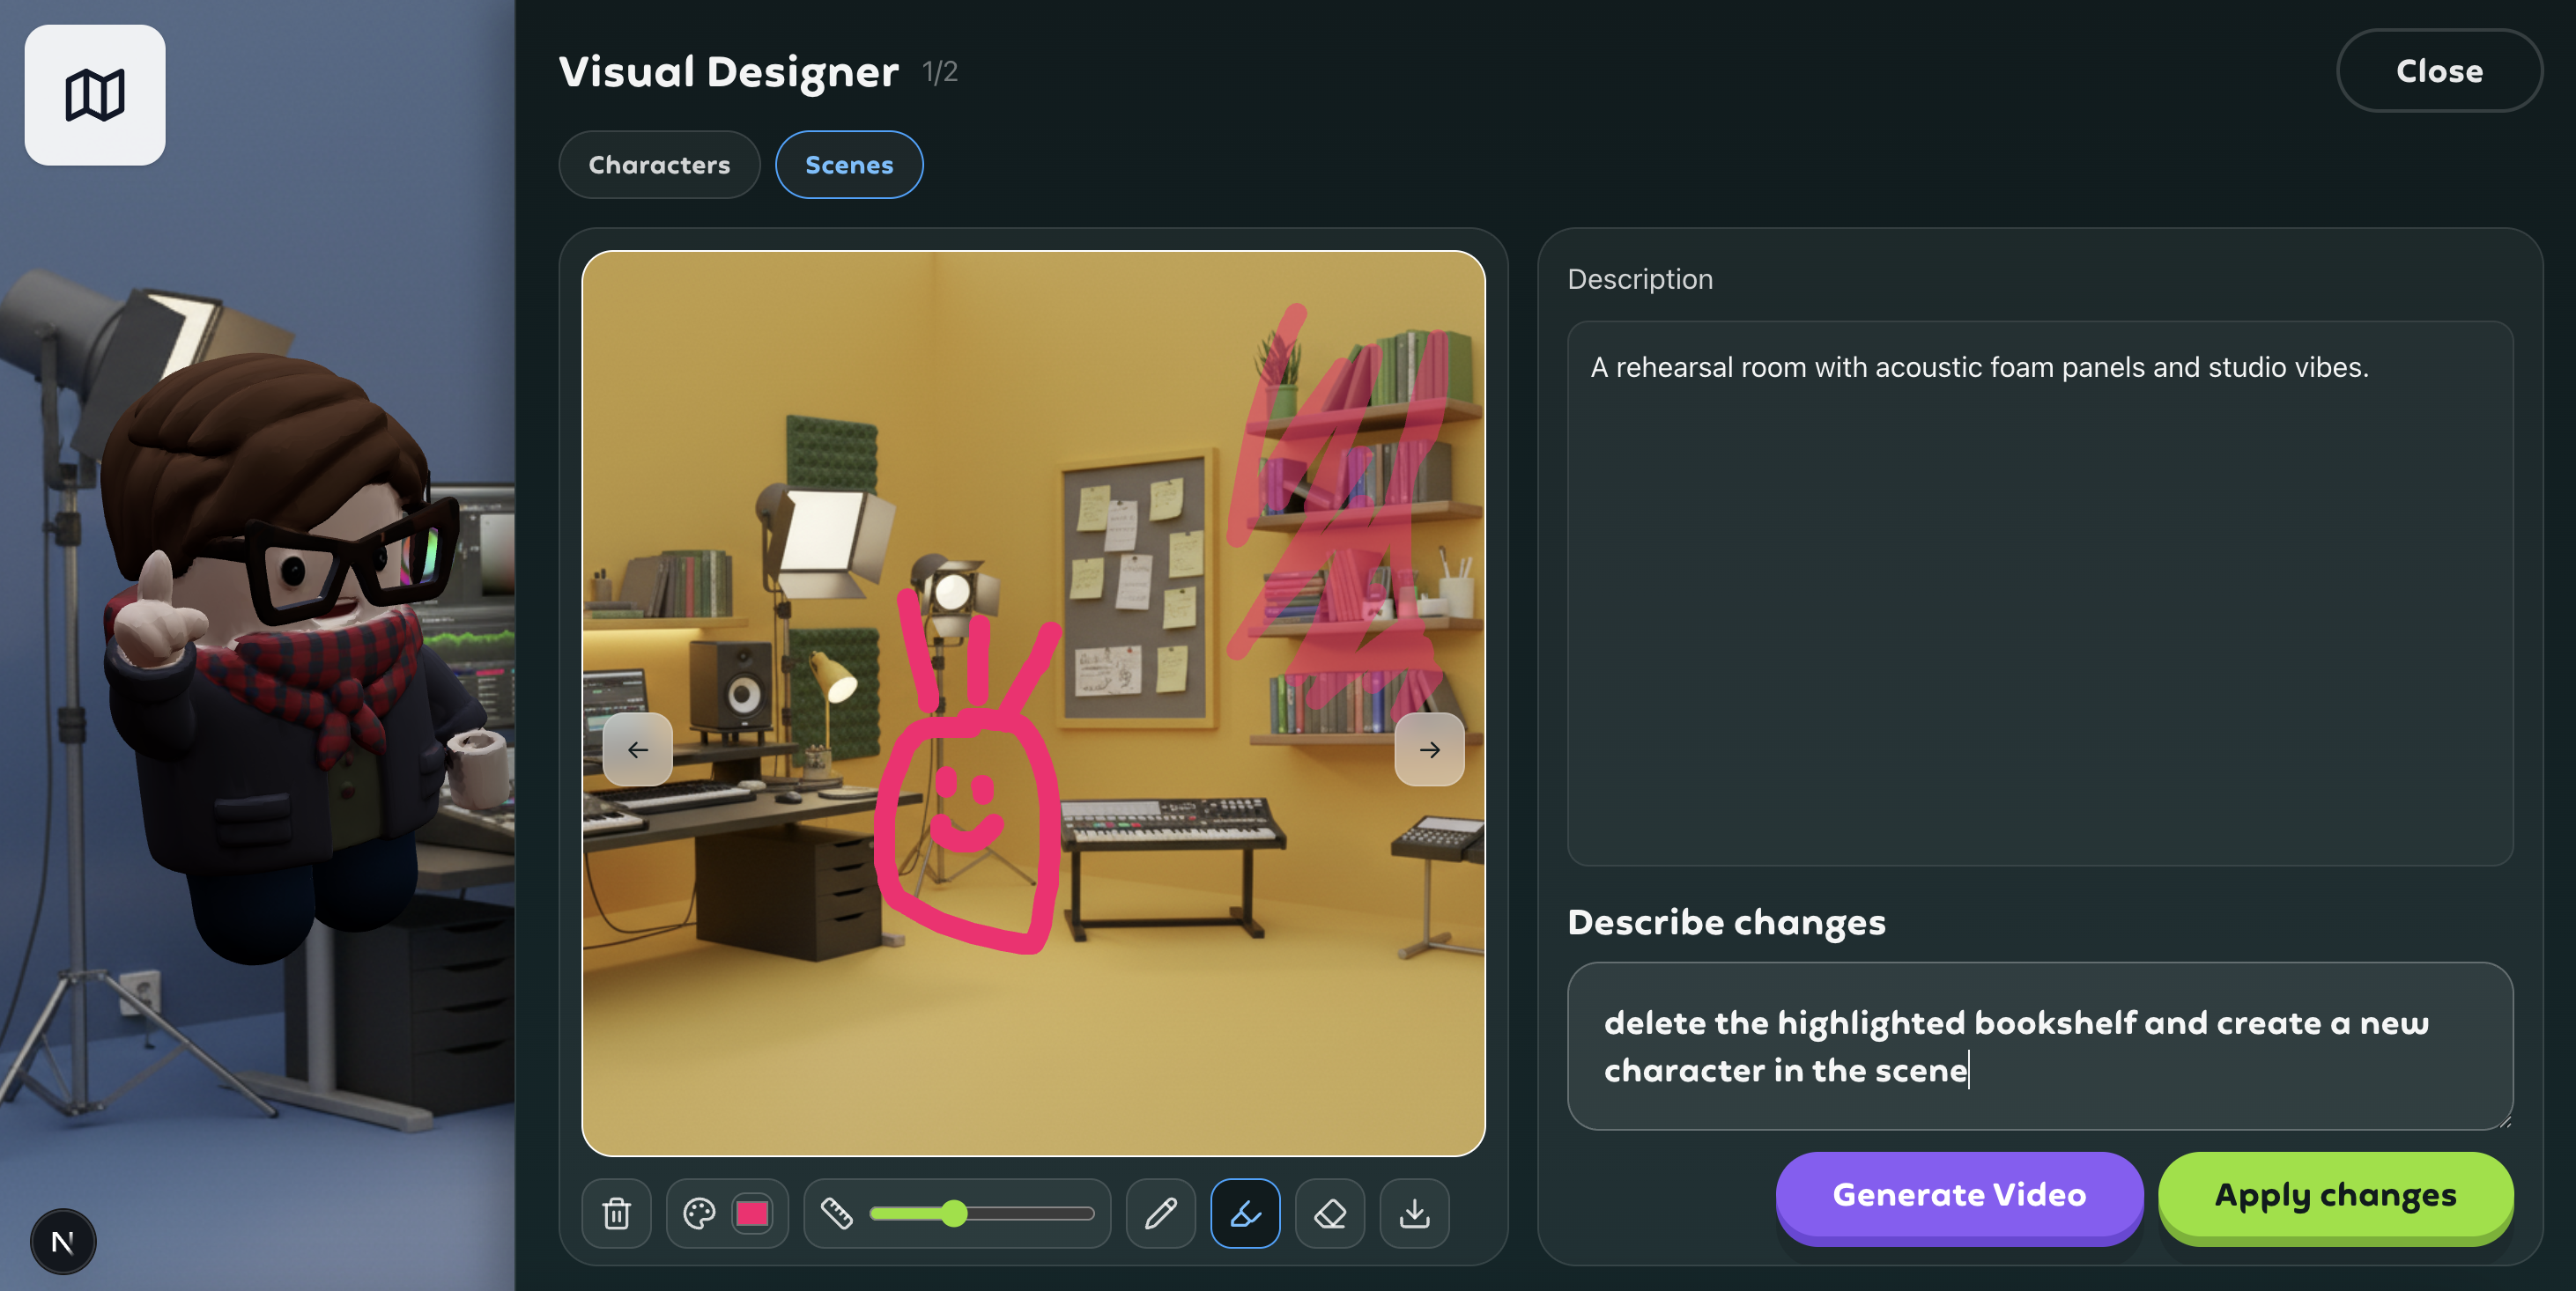
Task: Select the eraser tool
Action: [x=1329, y=1214]
